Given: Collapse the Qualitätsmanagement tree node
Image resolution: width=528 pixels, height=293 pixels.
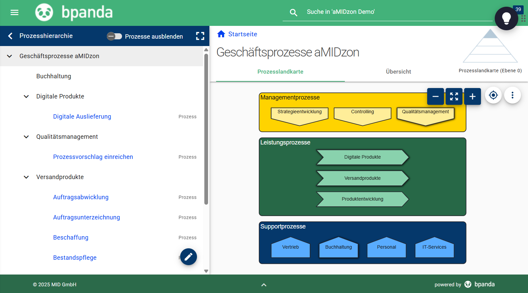Looking at the screenshot, I should point(26,137).
